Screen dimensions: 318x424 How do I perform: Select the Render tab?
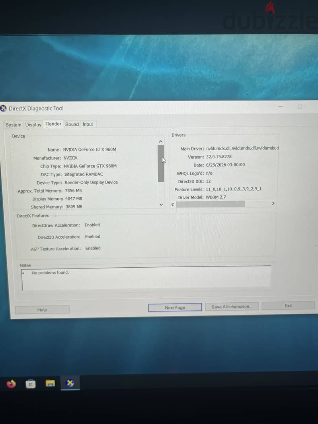53,124
